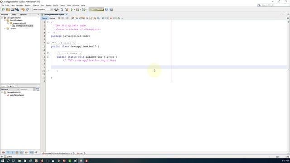Screen dimensions: 290x163
Task: Toggle Show Inherited Members in Navigator
Action: pyautogui.click(x=3, y=153)
